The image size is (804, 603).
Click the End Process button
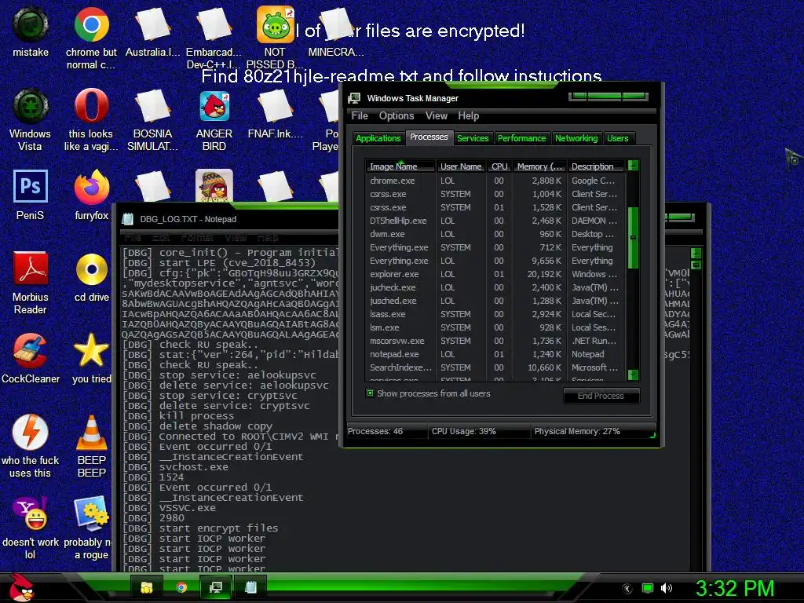pyautogui.click(x=601, y=396)
